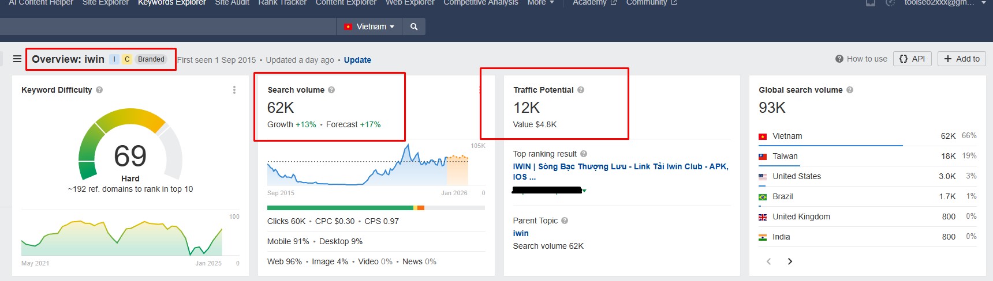Click the Global search volume help icon

850,90
